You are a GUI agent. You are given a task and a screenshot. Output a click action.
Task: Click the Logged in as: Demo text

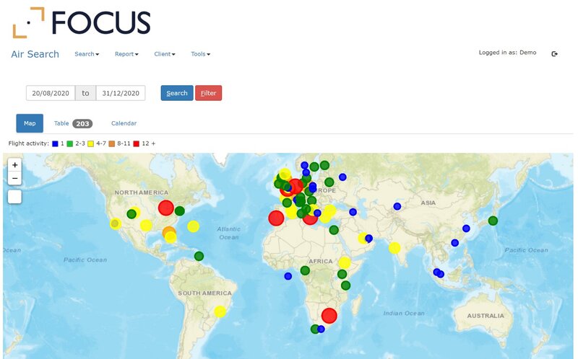pyautogui.click(x=507, y=53)
